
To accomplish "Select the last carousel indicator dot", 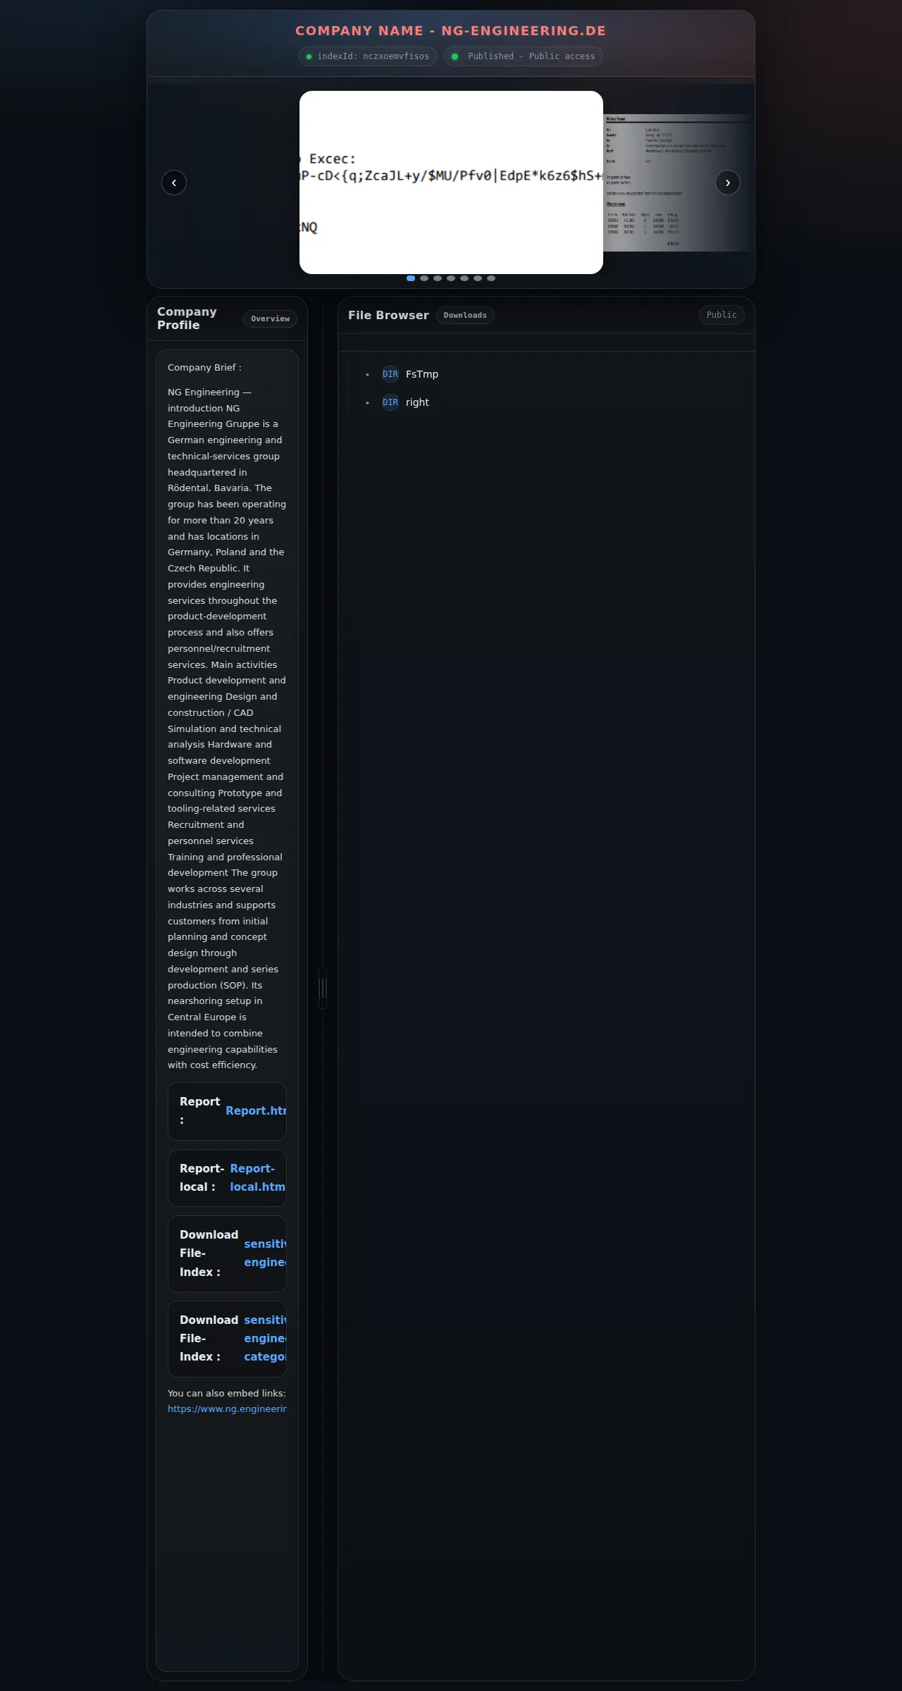I will pyautogui.click(x=491, y=278).
